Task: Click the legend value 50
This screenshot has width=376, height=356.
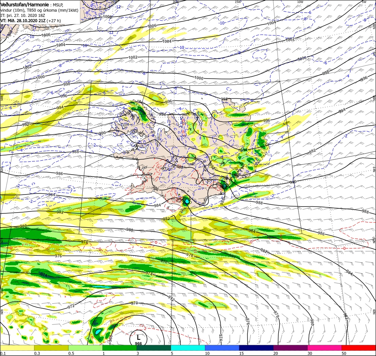Action: tap(344, 353)
